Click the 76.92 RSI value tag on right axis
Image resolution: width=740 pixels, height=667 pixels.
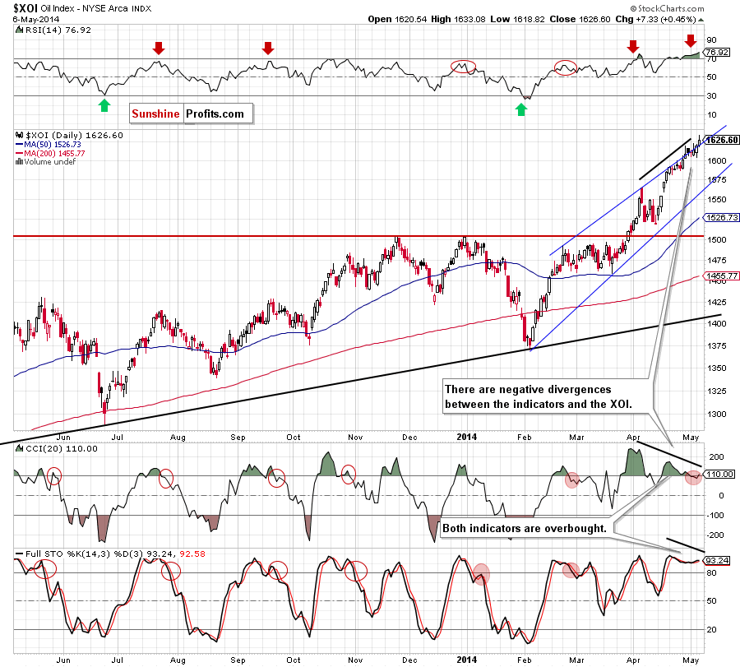[717, 52]
